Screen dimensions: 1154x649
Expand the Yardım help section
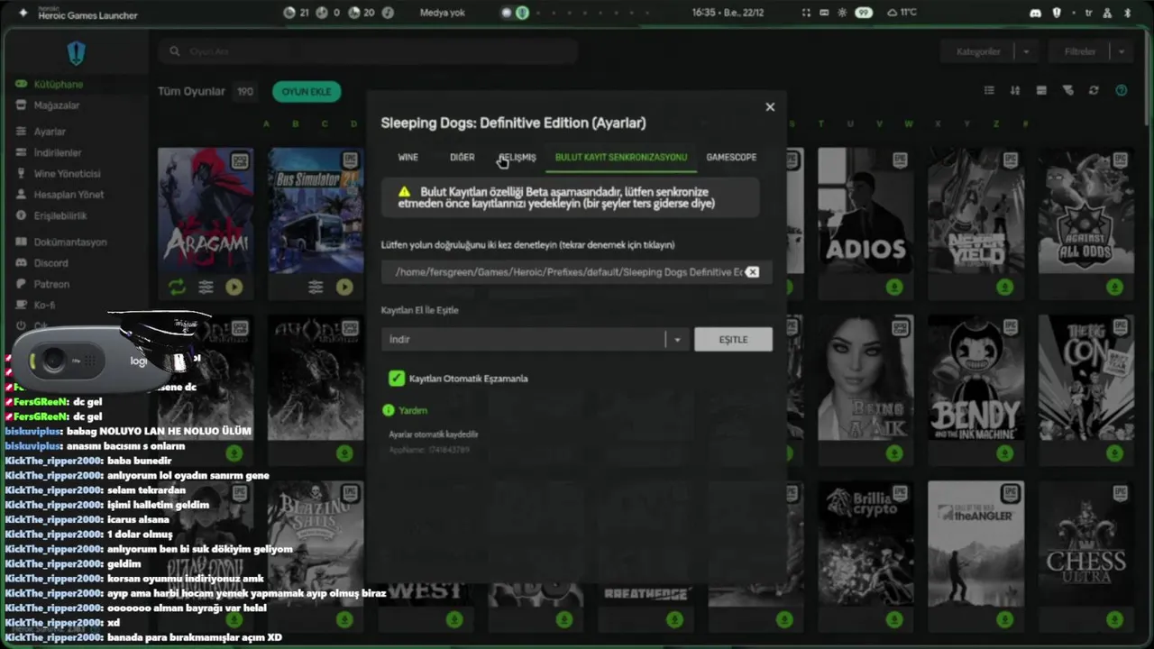(405, 410)
